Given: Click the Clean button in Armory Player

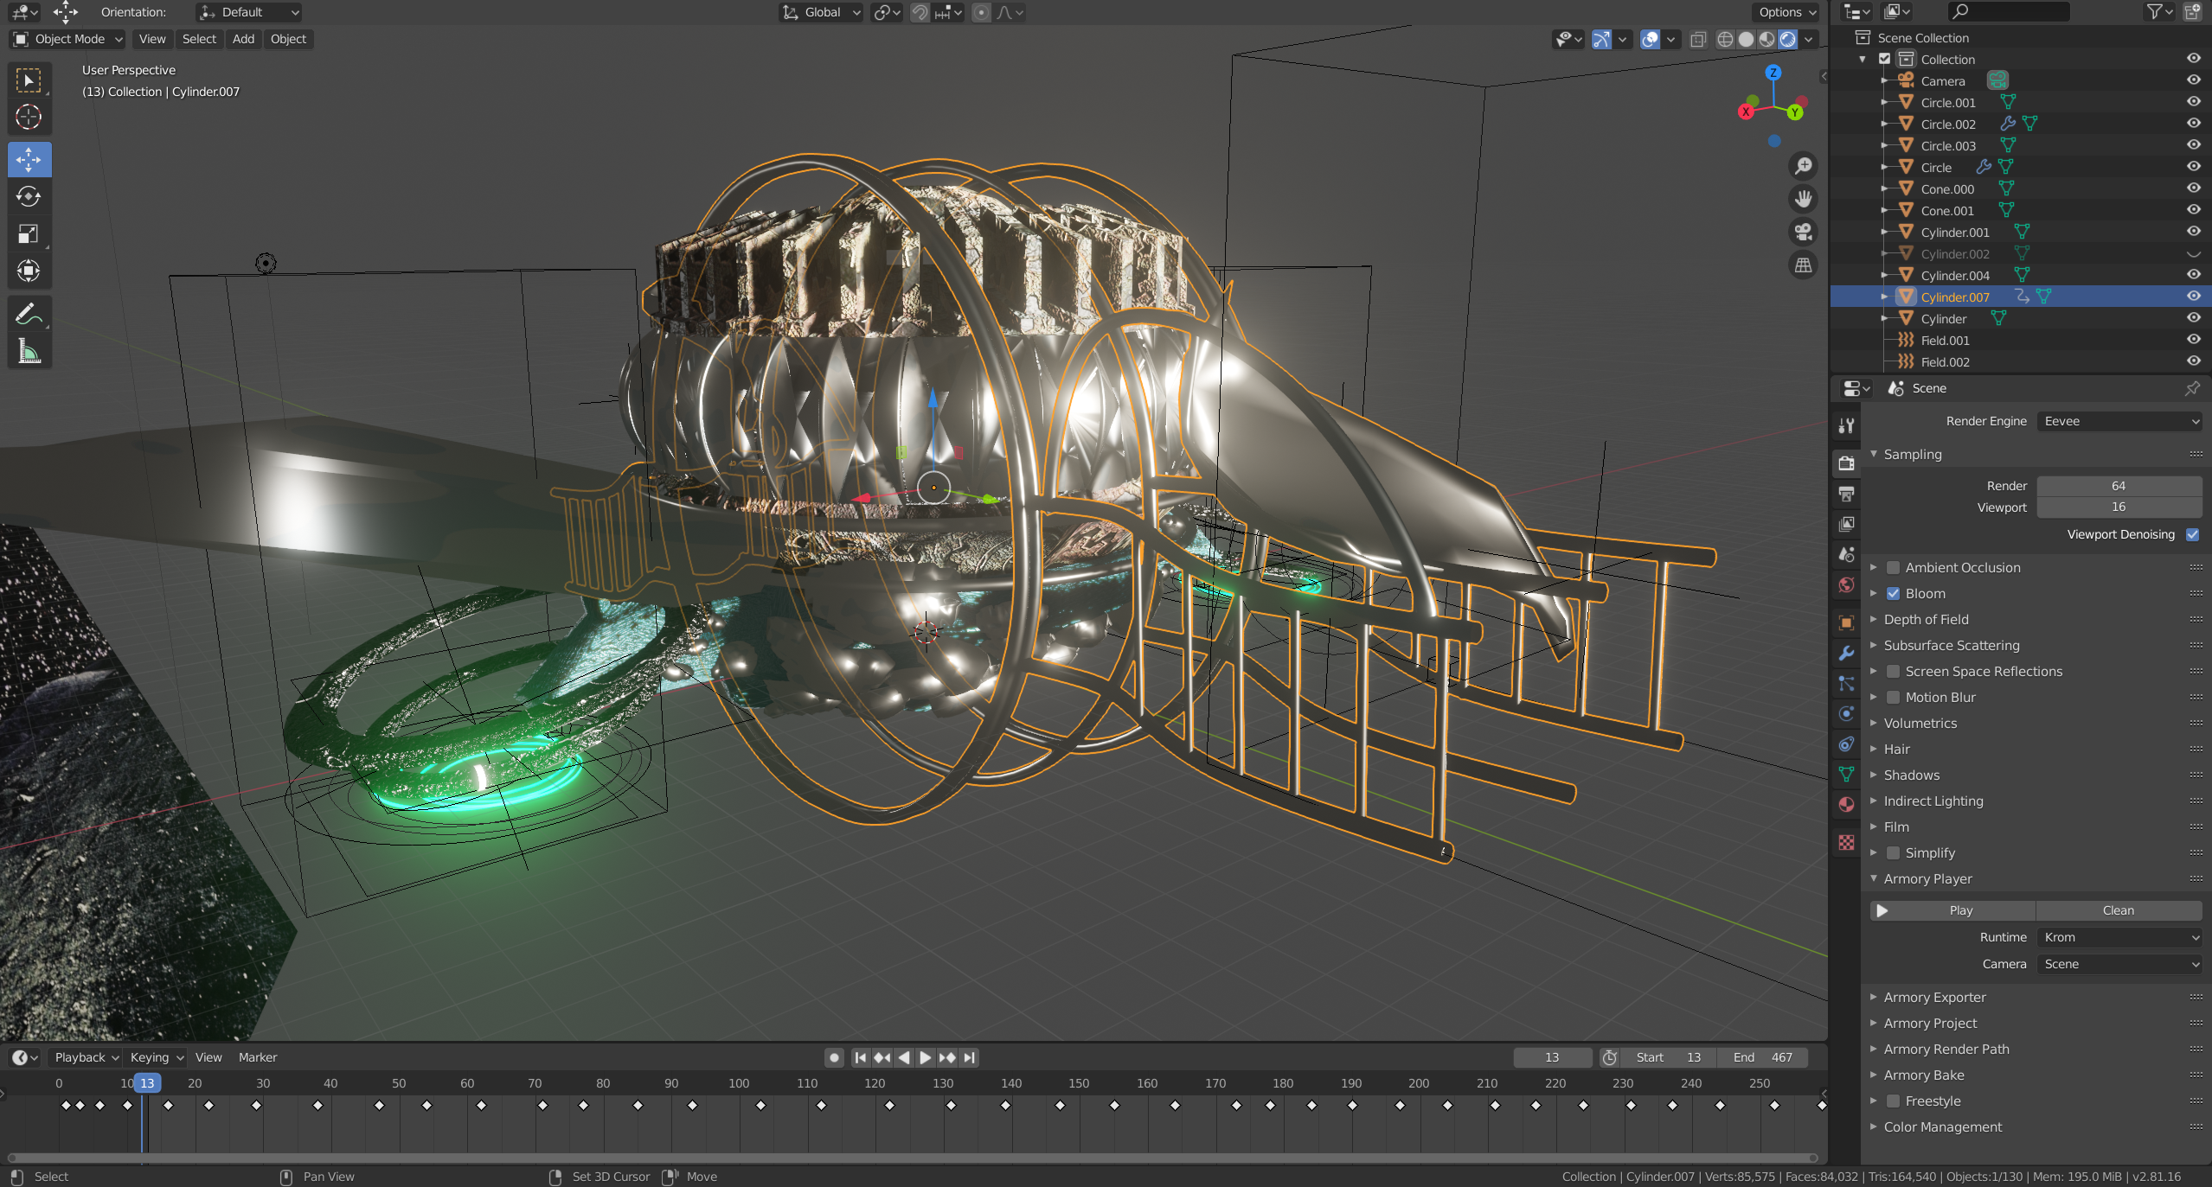Looking at the screenshot, I should point(2118,910).
